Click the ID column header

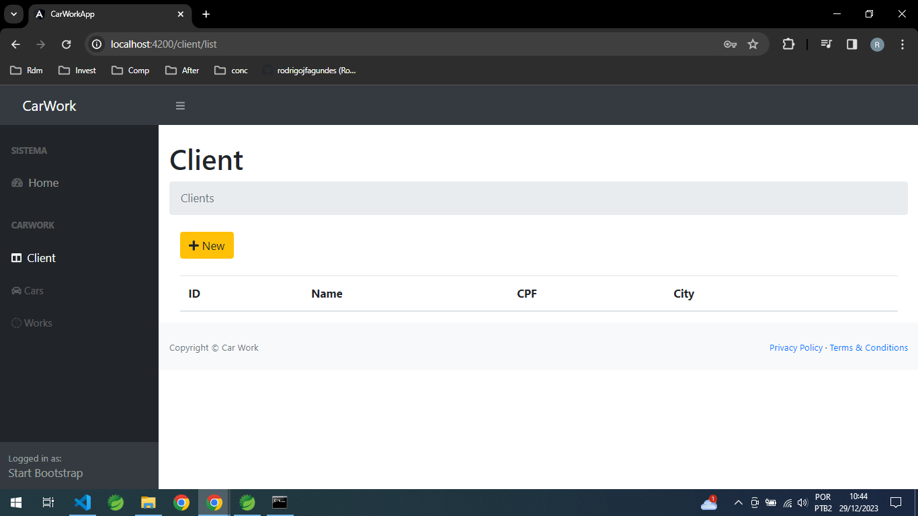pos(194,294)
